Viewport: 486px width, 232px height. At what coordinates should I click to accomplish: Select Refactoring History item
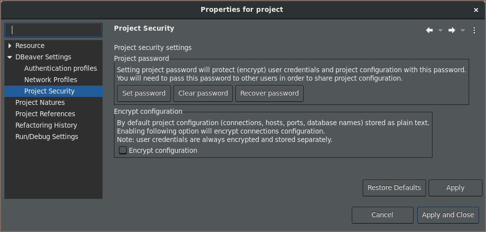click(x=46, y=125)
